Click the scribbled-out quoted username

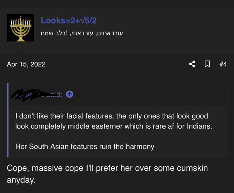(28, 95)
